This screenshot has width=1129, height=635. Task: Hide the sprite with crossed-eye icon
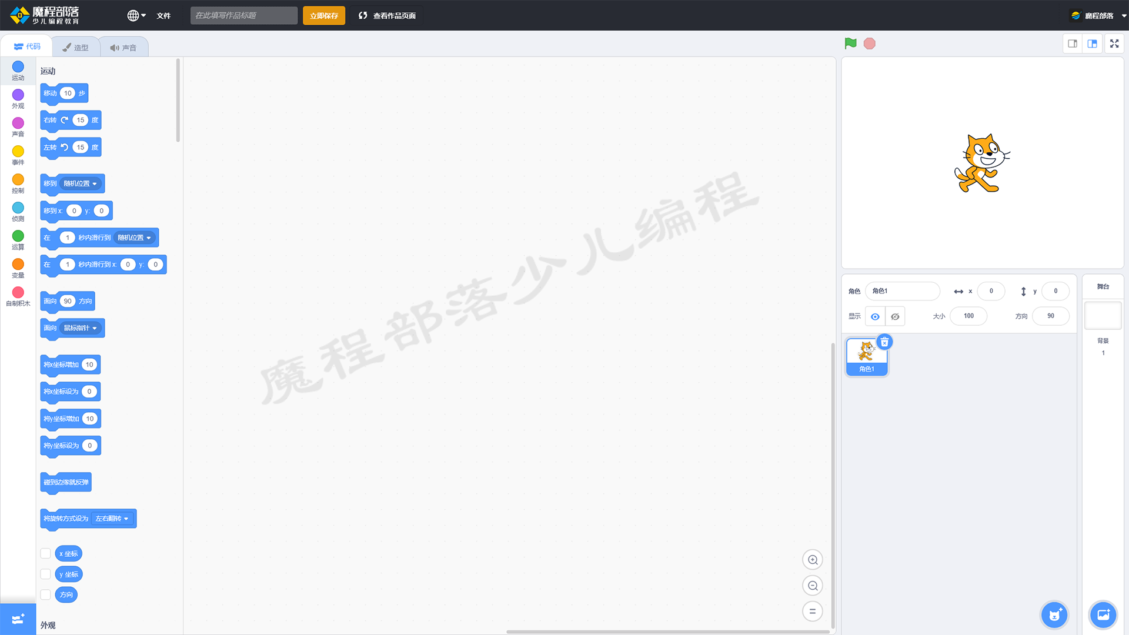pos(895,316)
